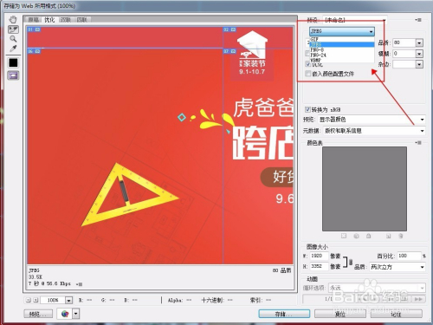Open the 模糊 blur value dropdown arrow
This screenshot has height=325, width=433.
(419, 54)
